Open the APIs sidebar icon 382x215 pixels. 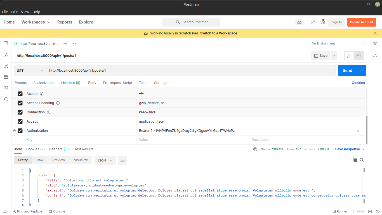point(6,55)
